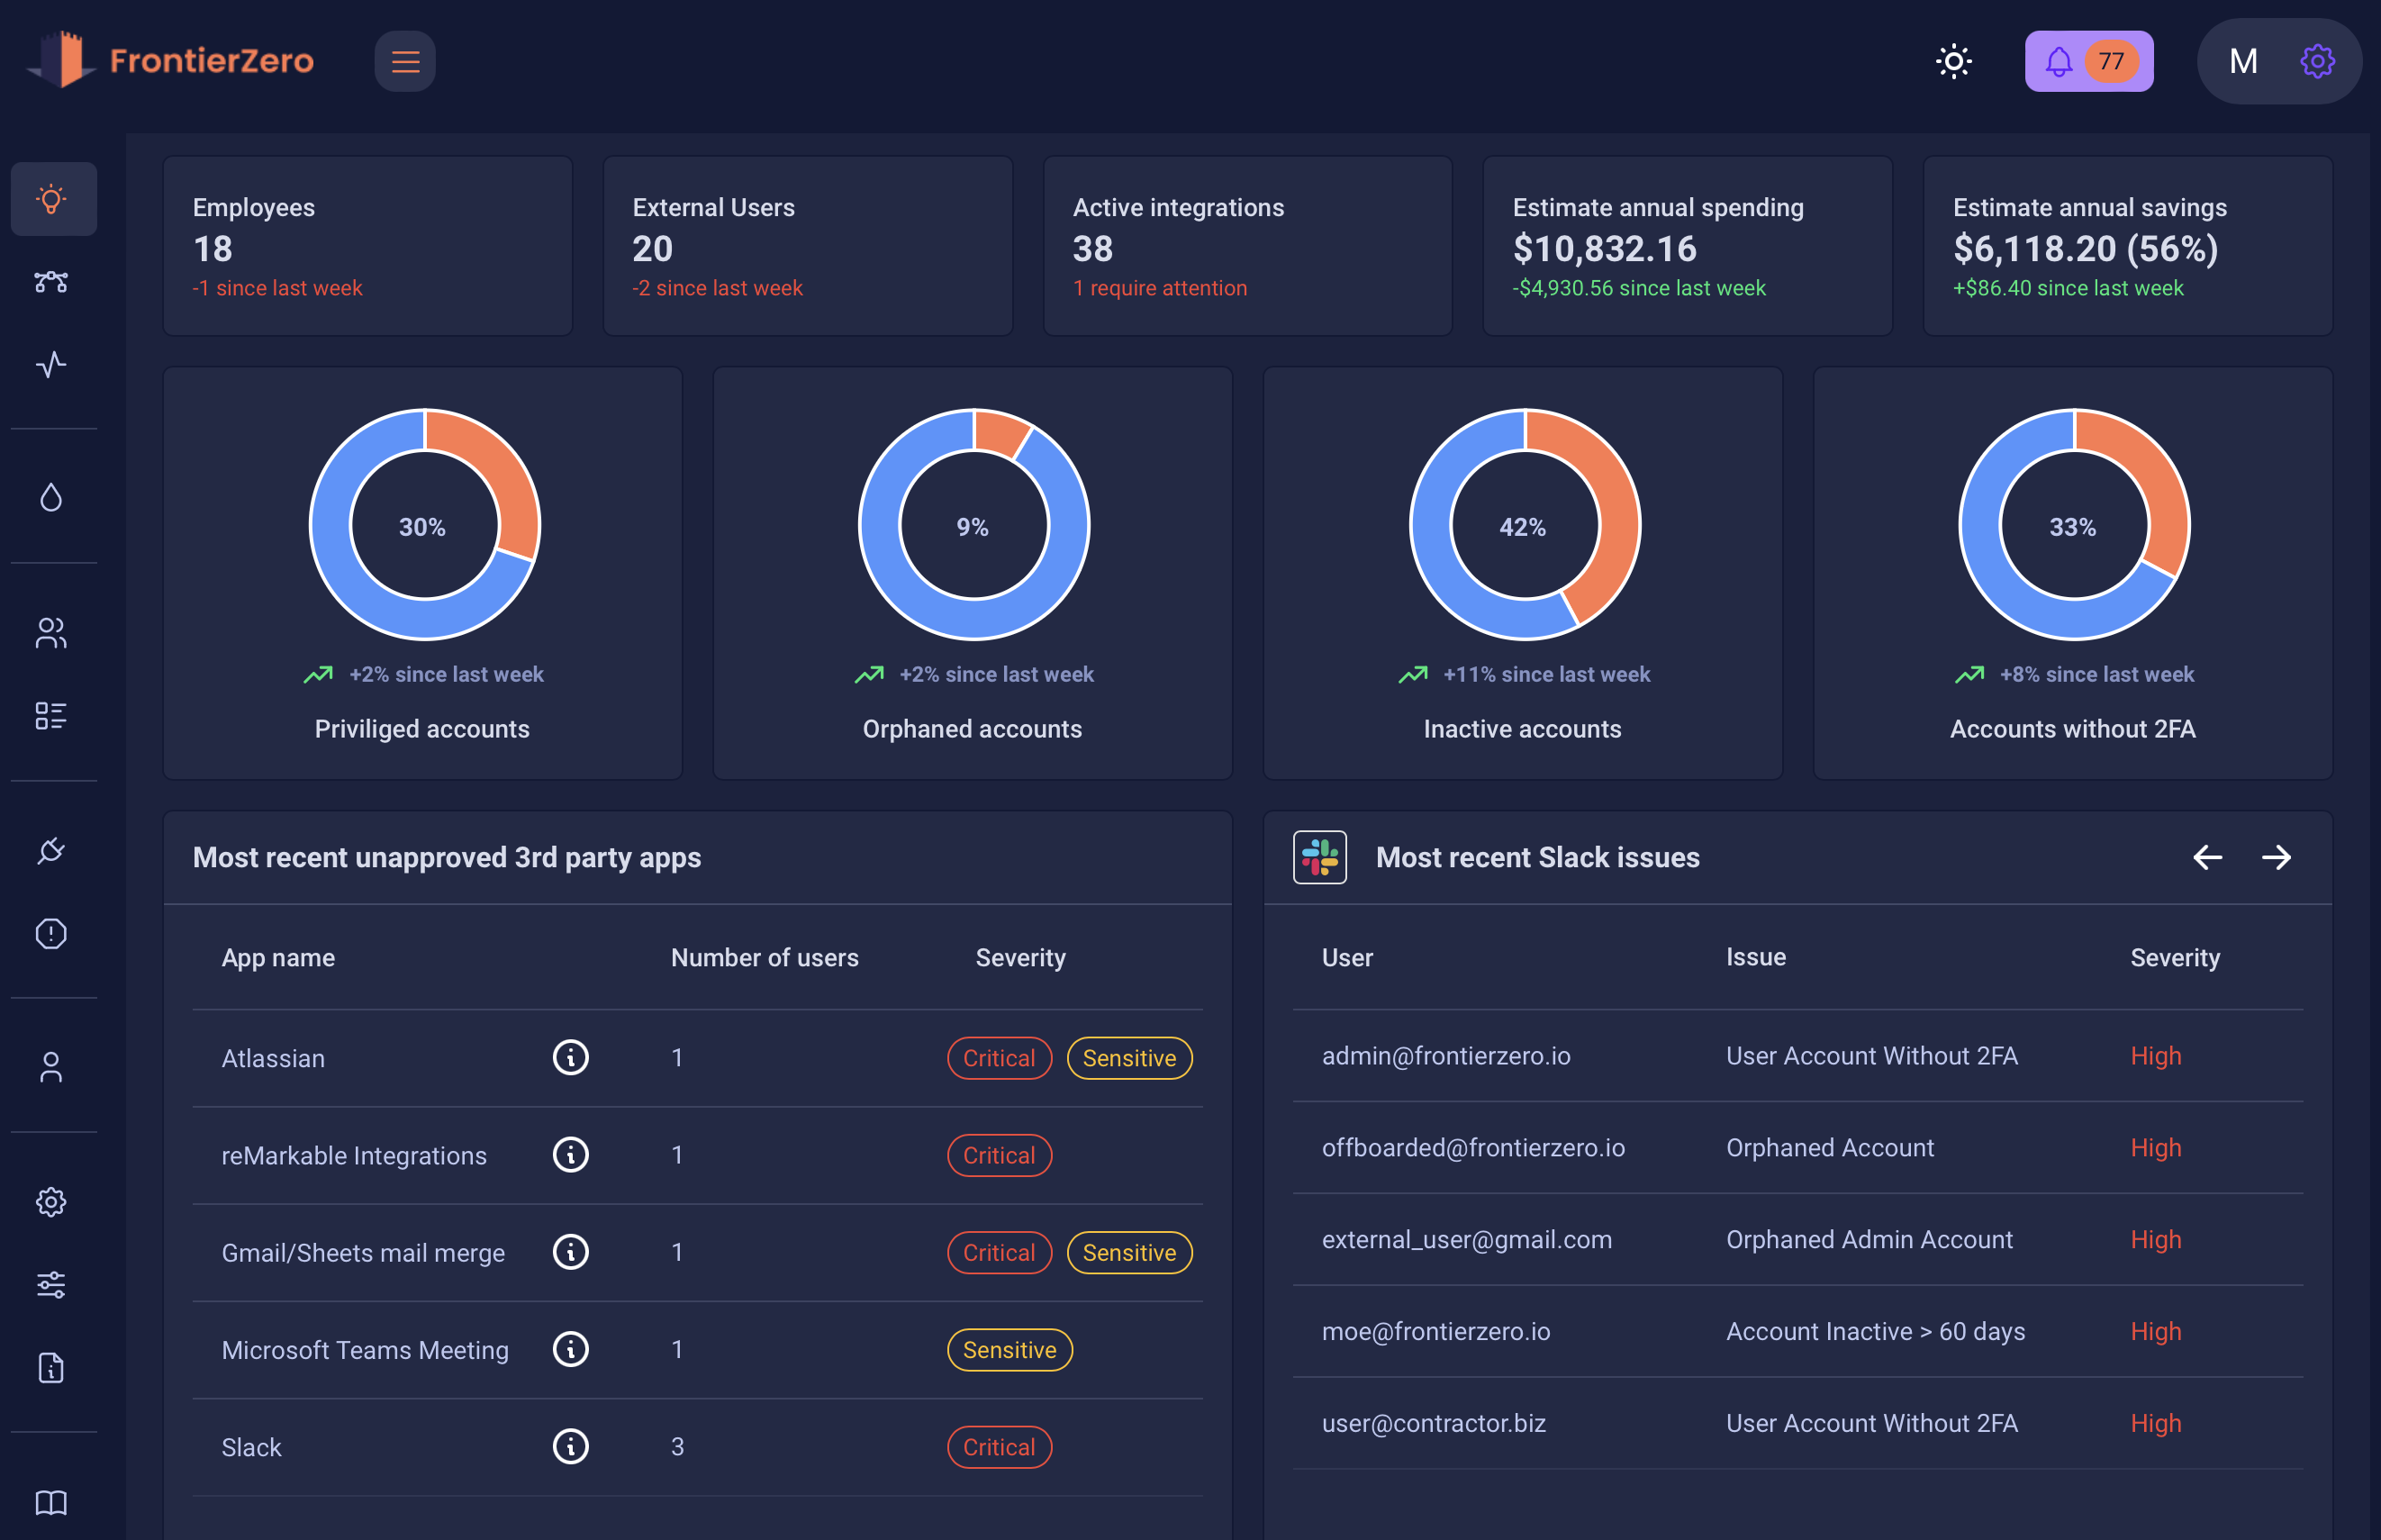Click the info icon beside Microsoft Teams Meeting
The image size is (2381, 1540).
coord(571,1349)
